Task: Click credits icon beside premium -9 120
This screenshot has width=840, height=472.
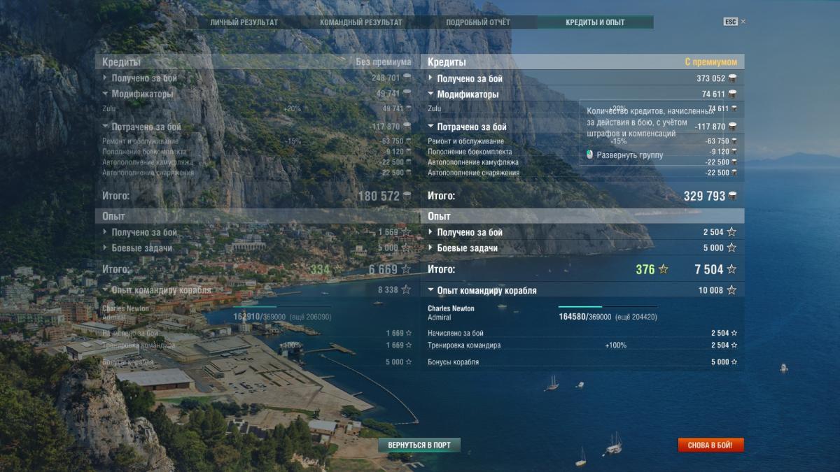Action: (735, 152)
